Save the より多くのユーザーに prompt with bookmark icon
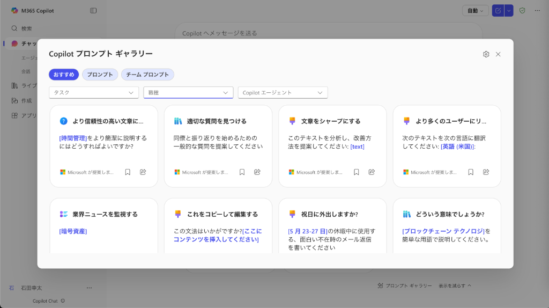 (x=470, y=172)
